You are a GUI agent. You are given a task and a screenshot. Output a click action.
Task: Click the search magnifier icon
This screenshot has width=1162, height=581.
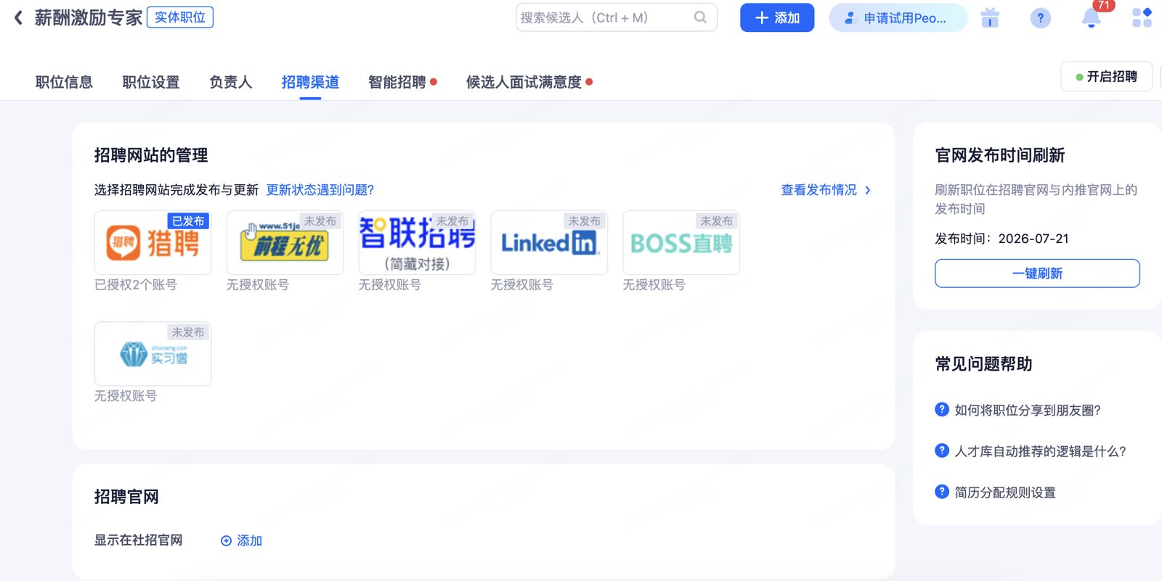[x=700, y=17]
